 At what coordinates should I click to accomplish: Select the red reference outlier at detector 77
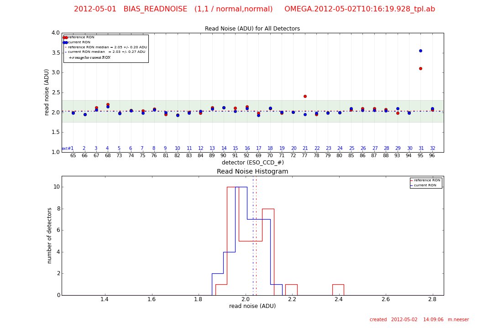coord(305,96)
